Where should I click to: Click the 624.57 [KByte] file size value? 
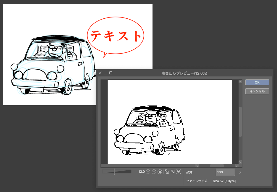(x=224, y=181)
